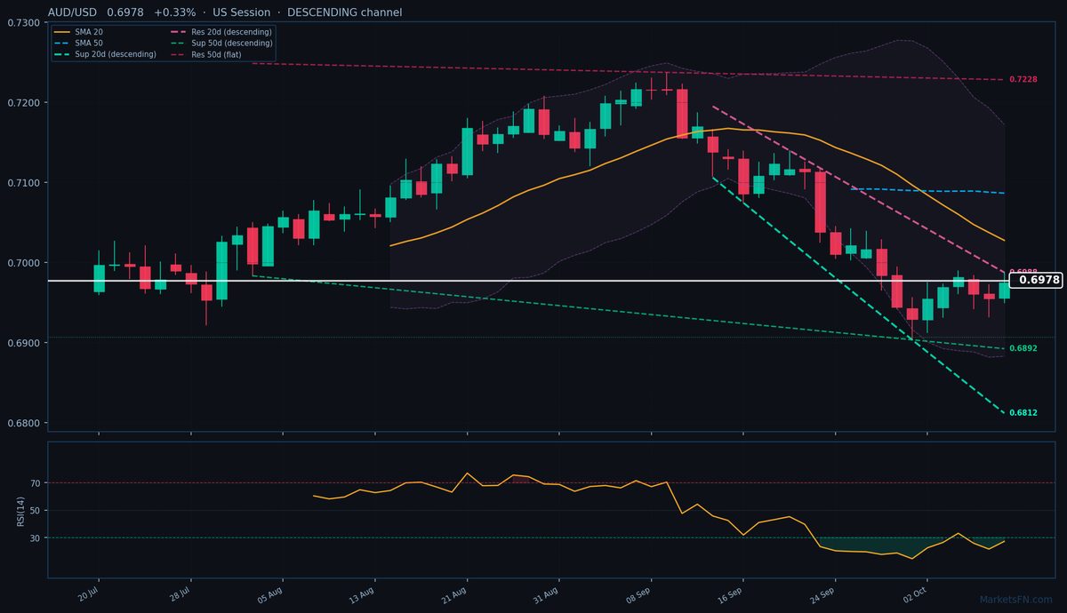Screen dimensions: 1067x613
Task: Click the 0.6812 support level label
Action: [1023, 413]
